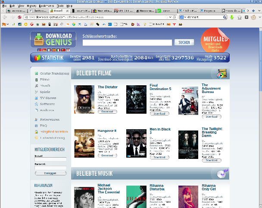
Task: Select the Italian flag language icon
Action: (58, 50)
